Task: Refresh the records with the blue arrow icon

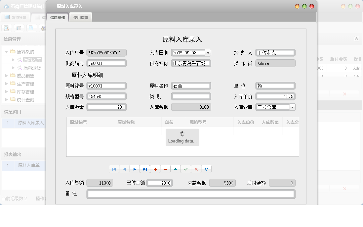Action: point(206,169)
